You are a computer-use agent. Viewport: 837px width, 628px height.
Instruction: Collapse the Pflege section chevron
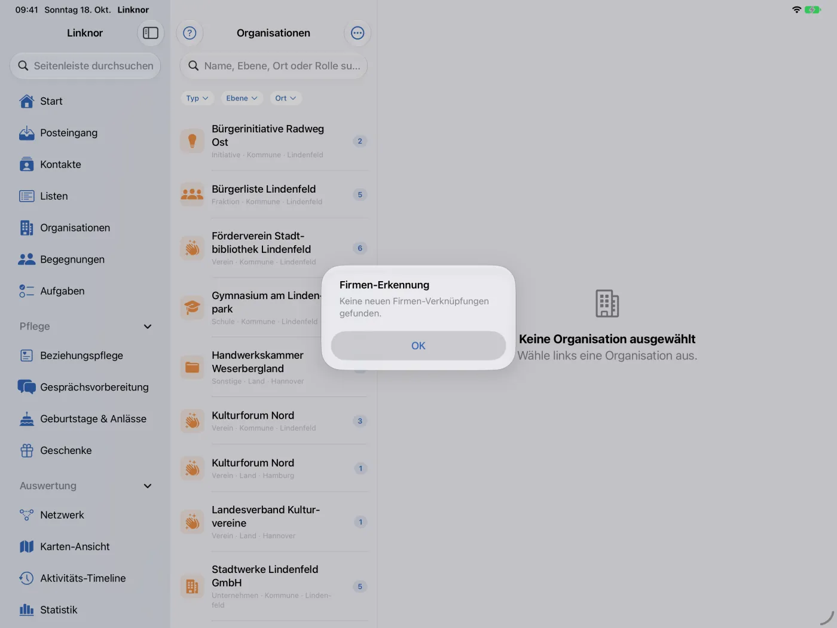tap(148, 327)
